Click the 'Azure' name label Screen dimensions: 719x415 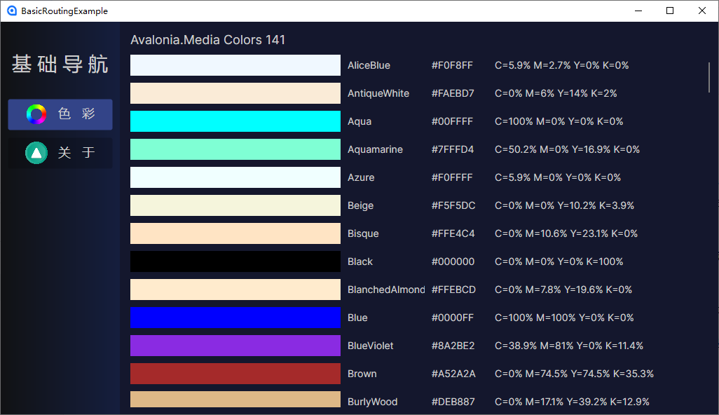[x=361, y=177]
